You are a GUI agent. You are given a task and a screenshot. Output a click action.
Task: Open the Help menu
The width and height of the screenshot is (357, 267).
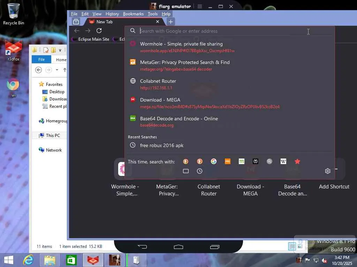pos(166,14)
